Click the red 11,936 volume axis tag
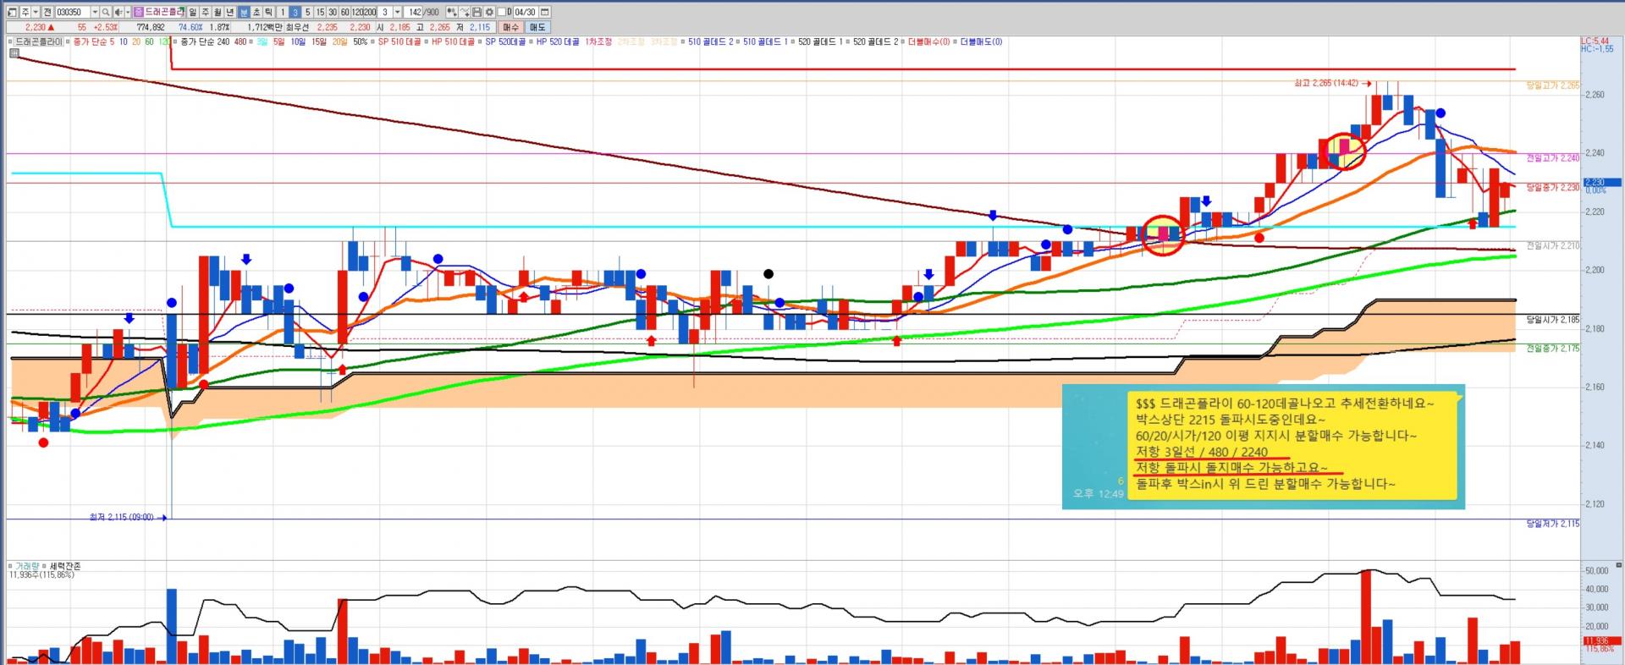The height and width of the screenshot is (665, 1625). pos(1601,641)
